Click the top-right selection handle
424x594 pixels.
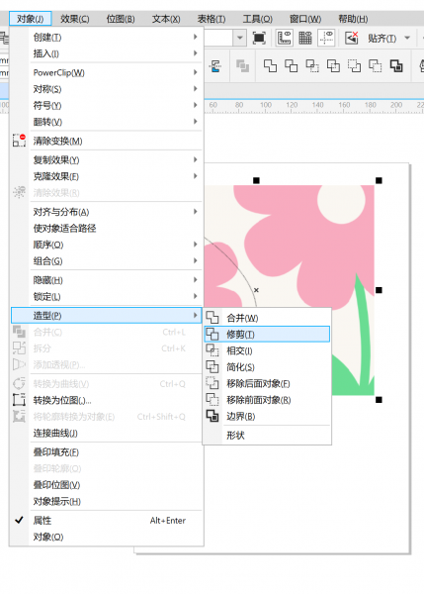[379, 180]
